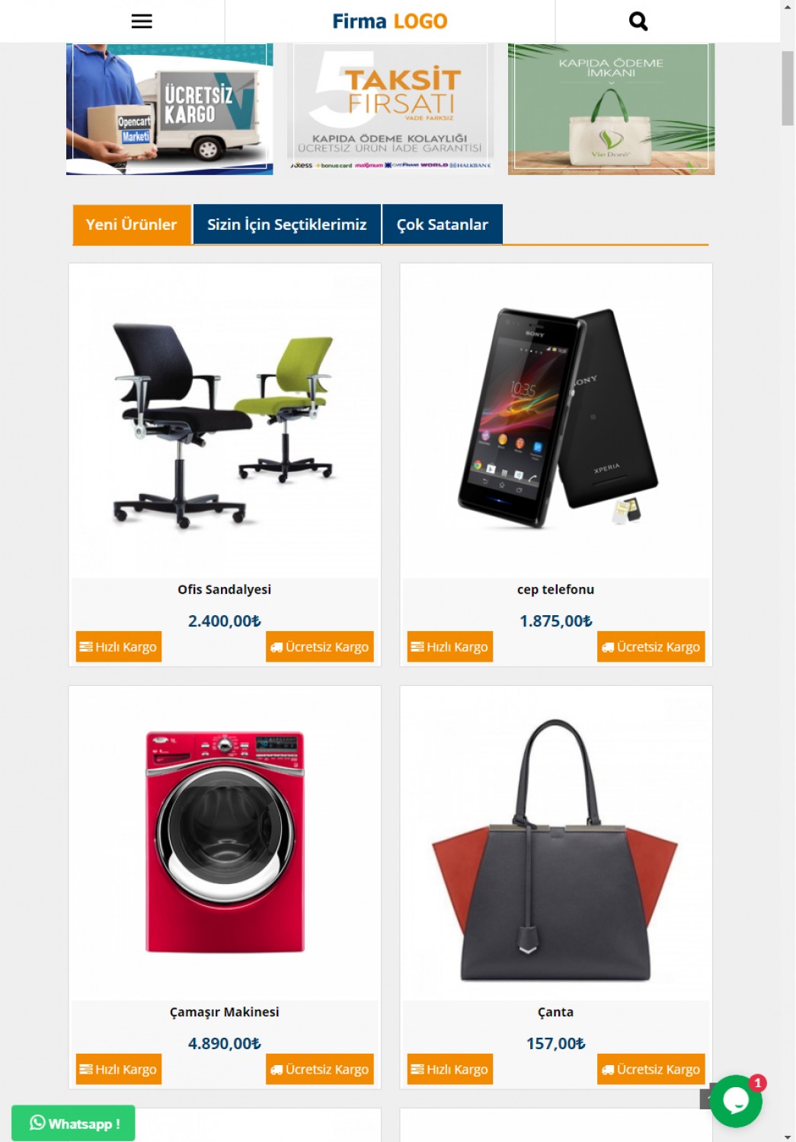Click the Çamaşır Makinesi product title
The width and height of the screenshot is (796, 1142).
point(225,1012)
